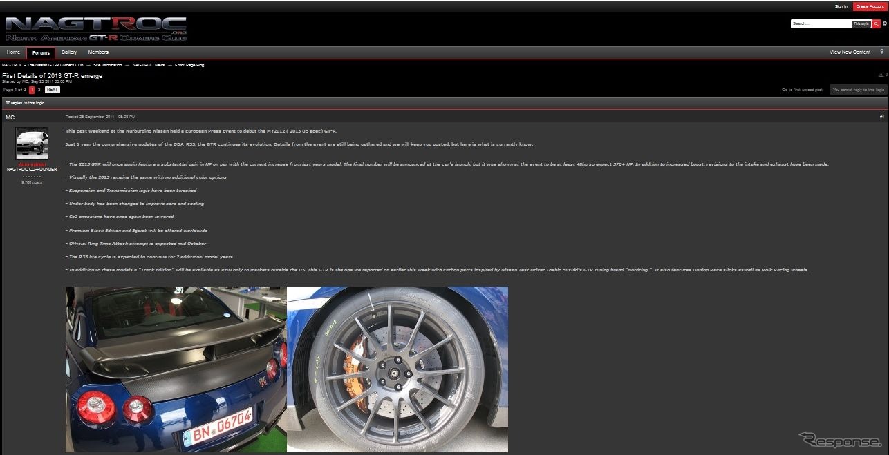Click the '9,760 posts' count under MC
The image size is (889, 455).
pyautogui.click(x=32, y=182)
